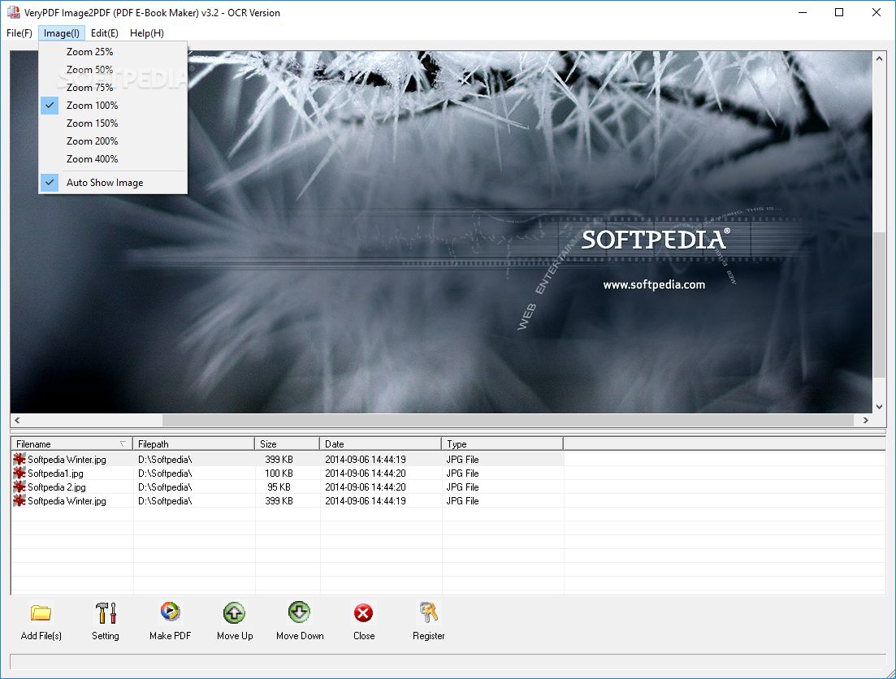
Task: Click the Add File(s) folder icon
Action: (x=41, y=613)
